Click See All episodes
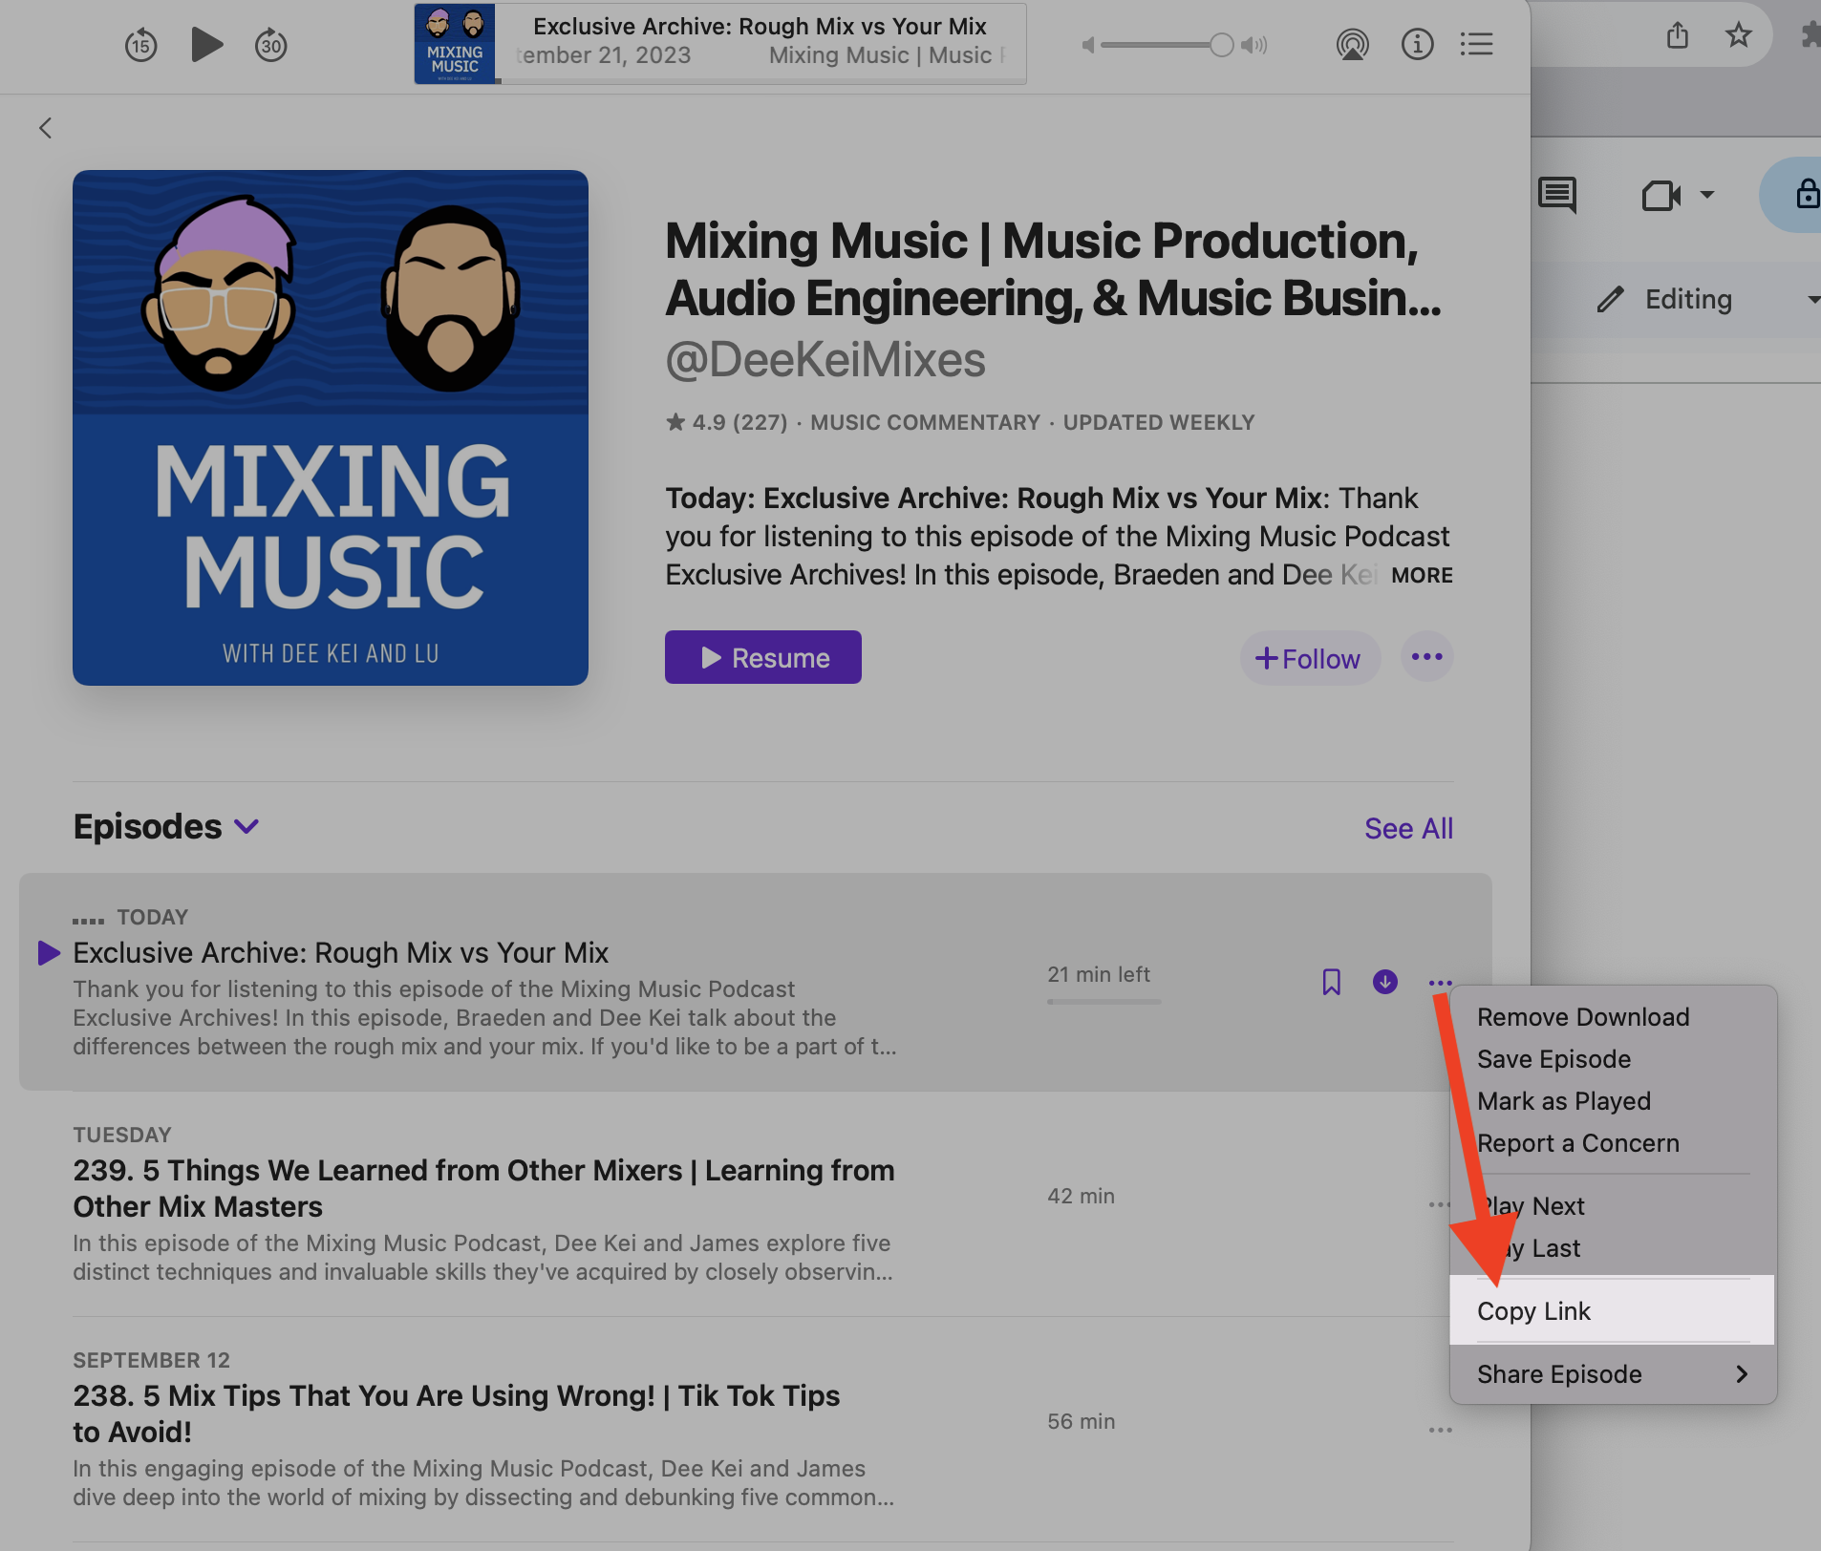Viewport: 1821px width, 1551px height. (x=1408, y=828)
